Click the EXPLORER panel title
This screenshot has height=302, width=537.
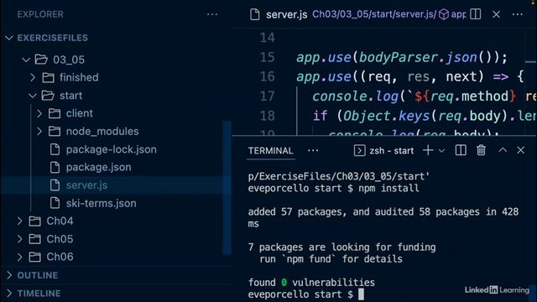click(x=40, y=14)
